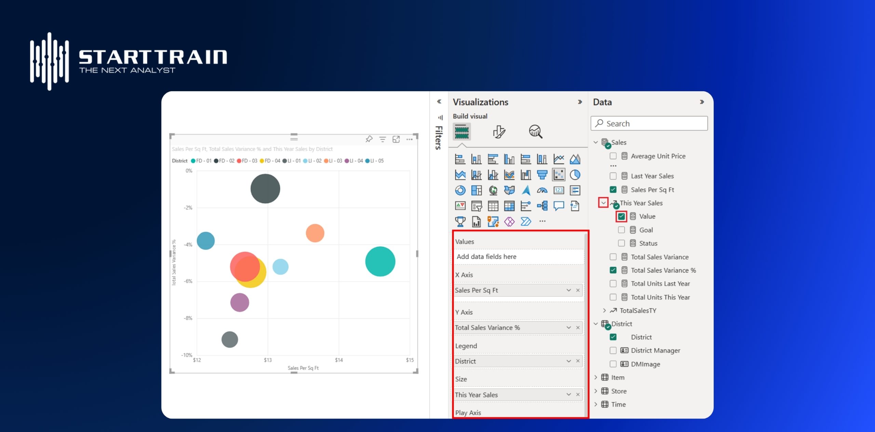This screenshot has height=432, width=875.
Task: Click the Search box in the Data pane
Action: coord(648,123)
